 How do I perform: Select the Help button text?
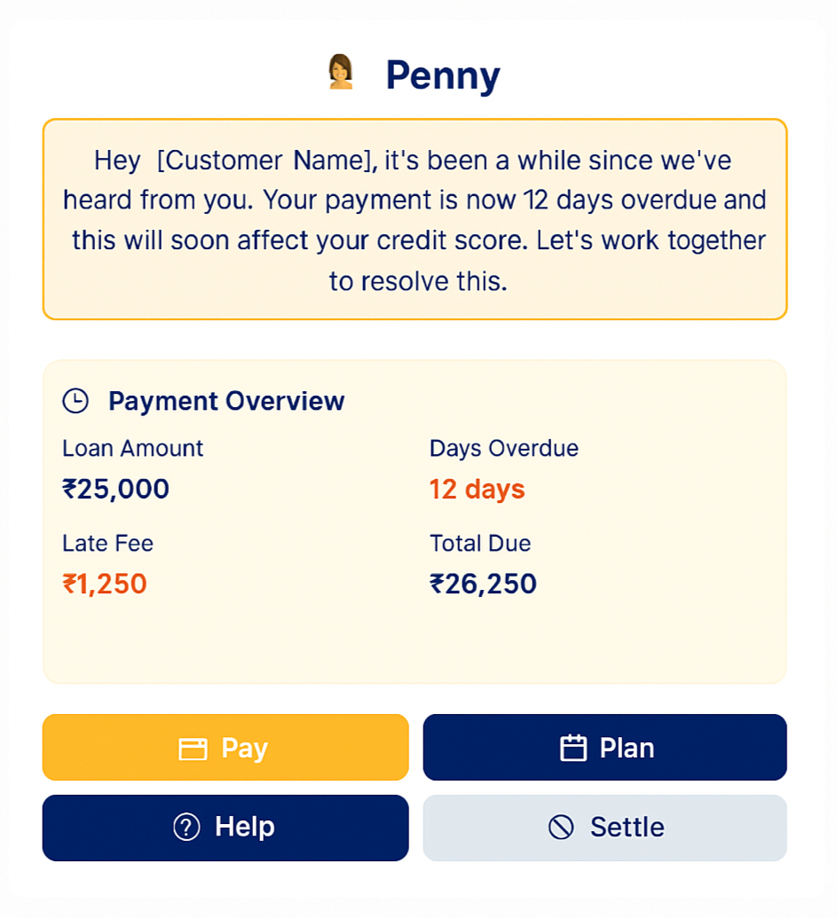[x=245, y=827]
